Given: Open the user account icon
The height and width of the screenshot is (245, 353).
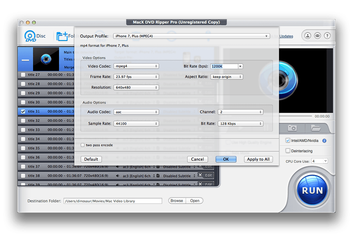Looking at the screenshot, I should [308, 36].
